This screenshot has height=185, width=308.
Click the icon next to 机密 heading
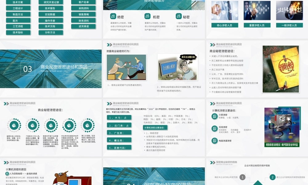(x=148, y=17)
